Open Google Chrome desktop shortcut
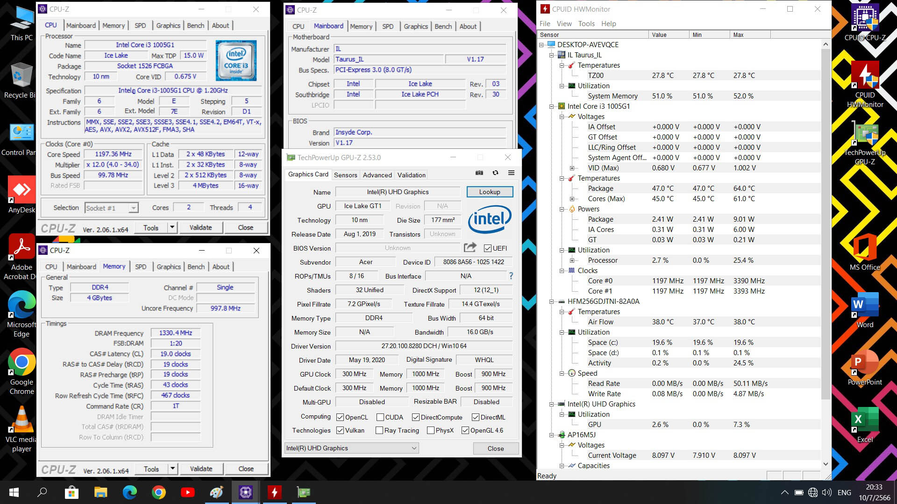 tap(21, 371)
